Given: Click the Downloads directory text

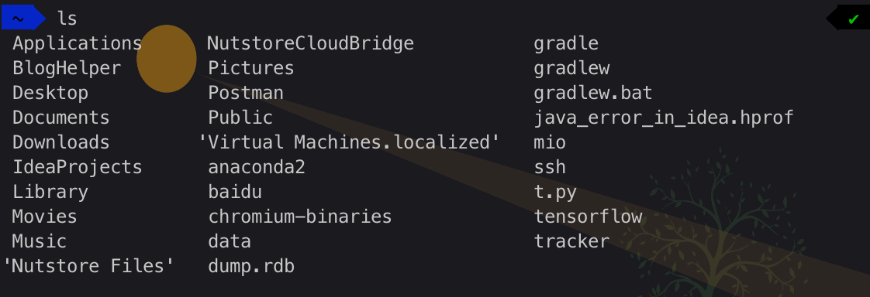Looking at the screenshot, I should pos(61,142).
